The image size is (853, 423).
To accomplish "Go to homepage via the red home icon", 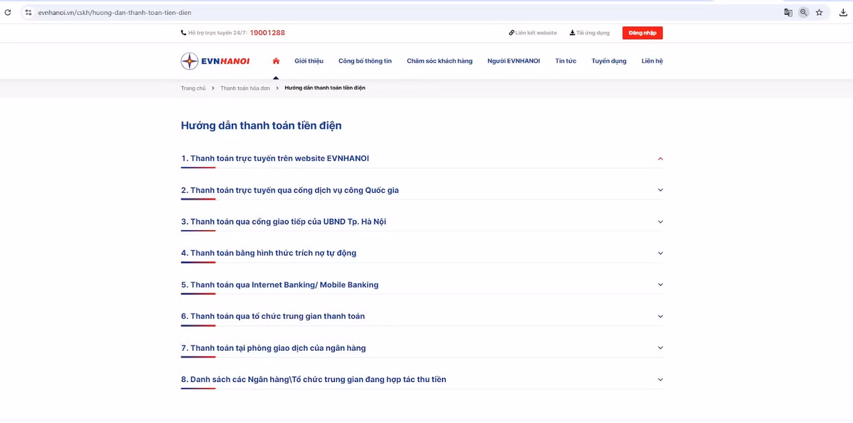I will coord(276,61).
